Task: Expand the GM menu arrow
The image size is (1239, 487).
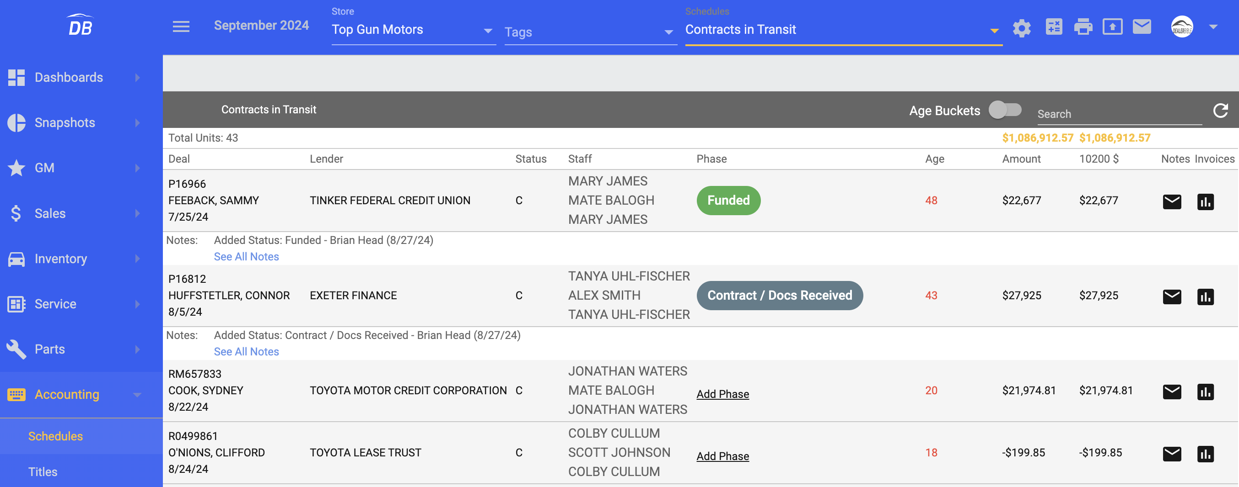Action: tap(138, 168)
